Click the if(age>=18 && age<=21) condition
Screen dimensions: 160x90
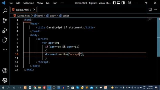(62, 47)
